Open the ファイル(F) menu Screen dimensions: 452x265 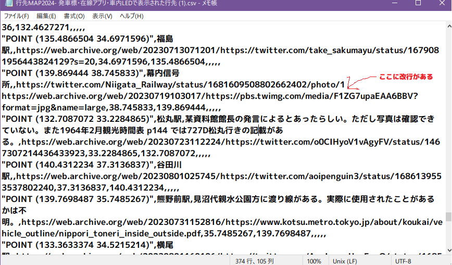(x=17, y=16)
